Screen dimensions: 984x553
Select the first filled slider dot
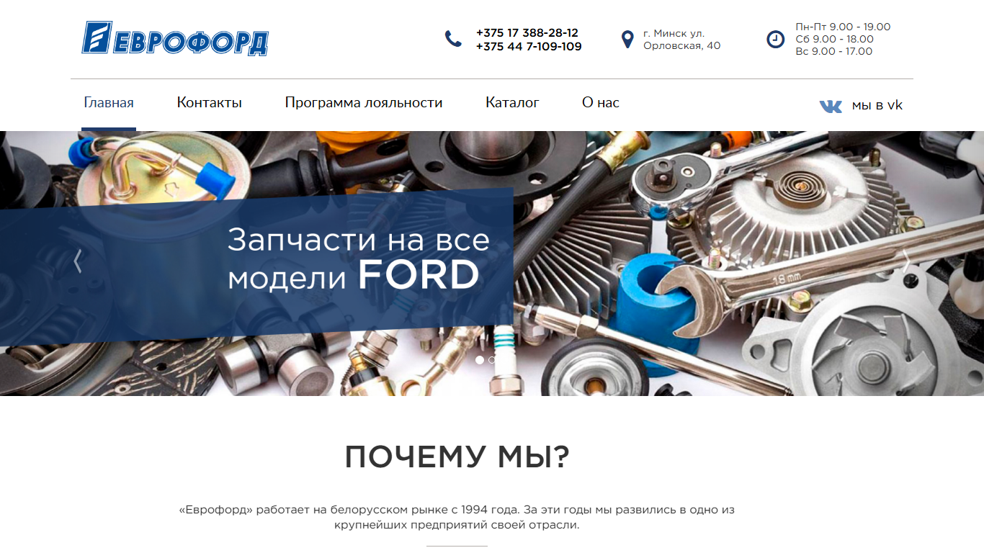[480, 359]
